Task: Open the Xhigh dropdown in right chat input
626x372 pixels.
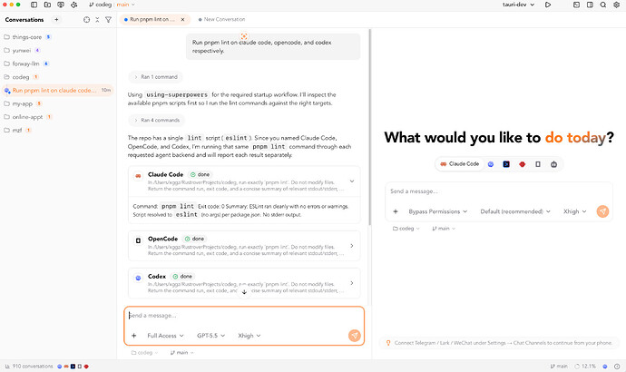Action: pos(574,211)
